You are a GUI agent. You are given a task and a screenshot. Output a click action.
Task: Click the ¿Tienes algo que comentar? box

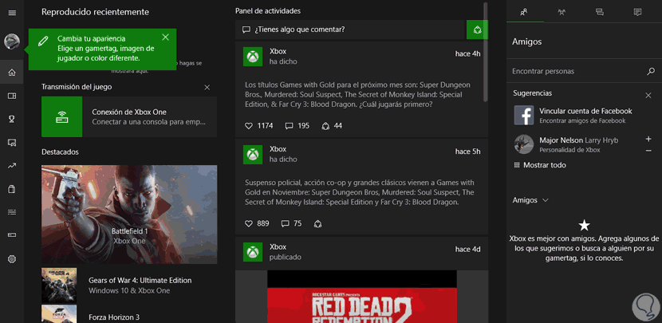[x=351, y=30]
